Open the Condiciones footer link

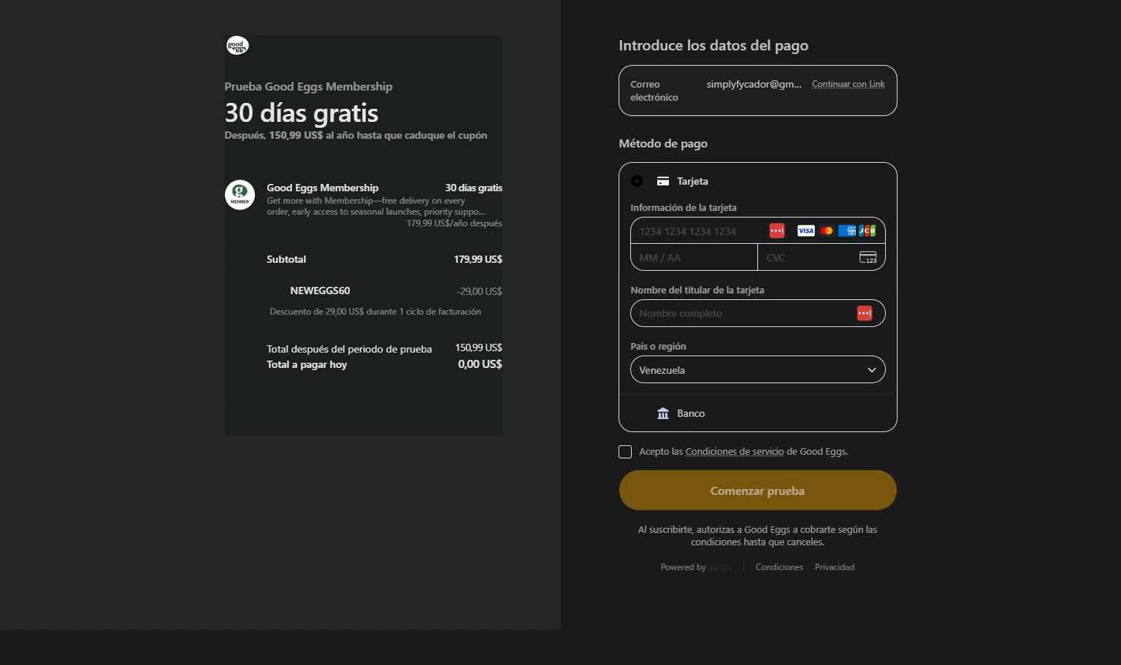coord(779,567)
